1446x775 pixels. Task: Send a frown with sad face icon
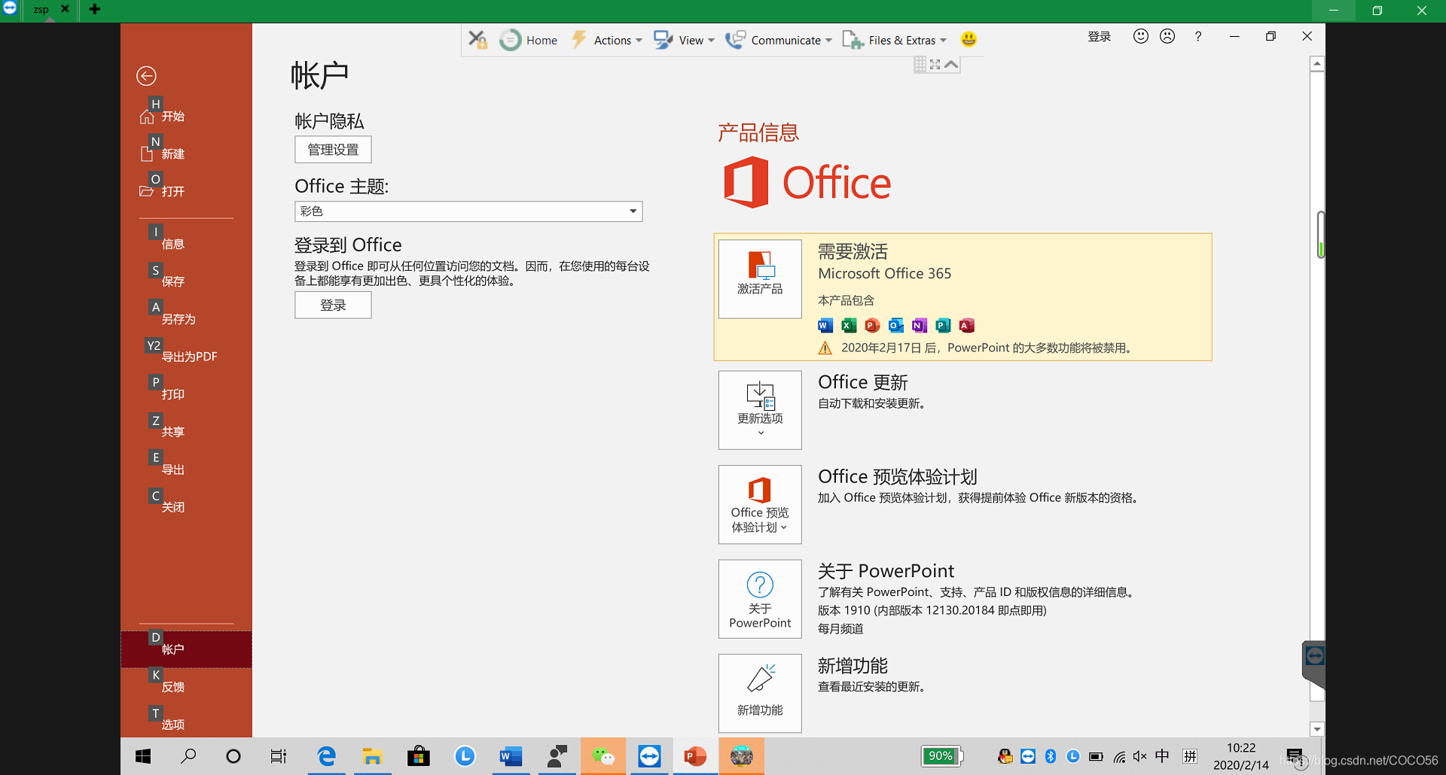pyautogui.click(x=1167, y=36)
